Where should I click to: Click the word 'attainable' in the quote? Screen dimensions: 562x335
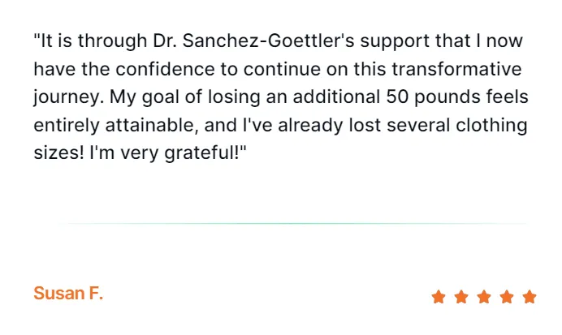[x=152, y=125]
